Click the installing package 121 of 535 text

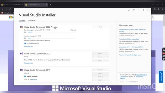pos(32,36)
